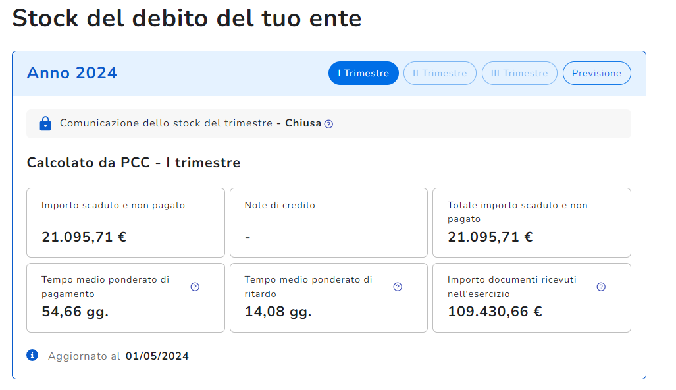Click the 109.430,66 € amount value

click(495, 312)
